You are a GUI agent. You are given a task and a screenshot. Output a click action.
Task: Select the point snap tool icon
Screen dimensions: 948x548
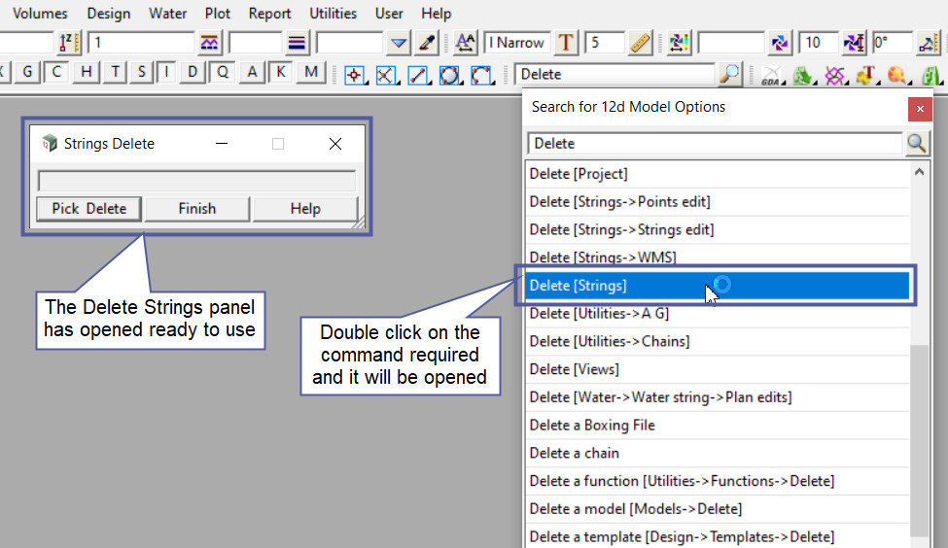pyautogui.click(x=354, y=75)
